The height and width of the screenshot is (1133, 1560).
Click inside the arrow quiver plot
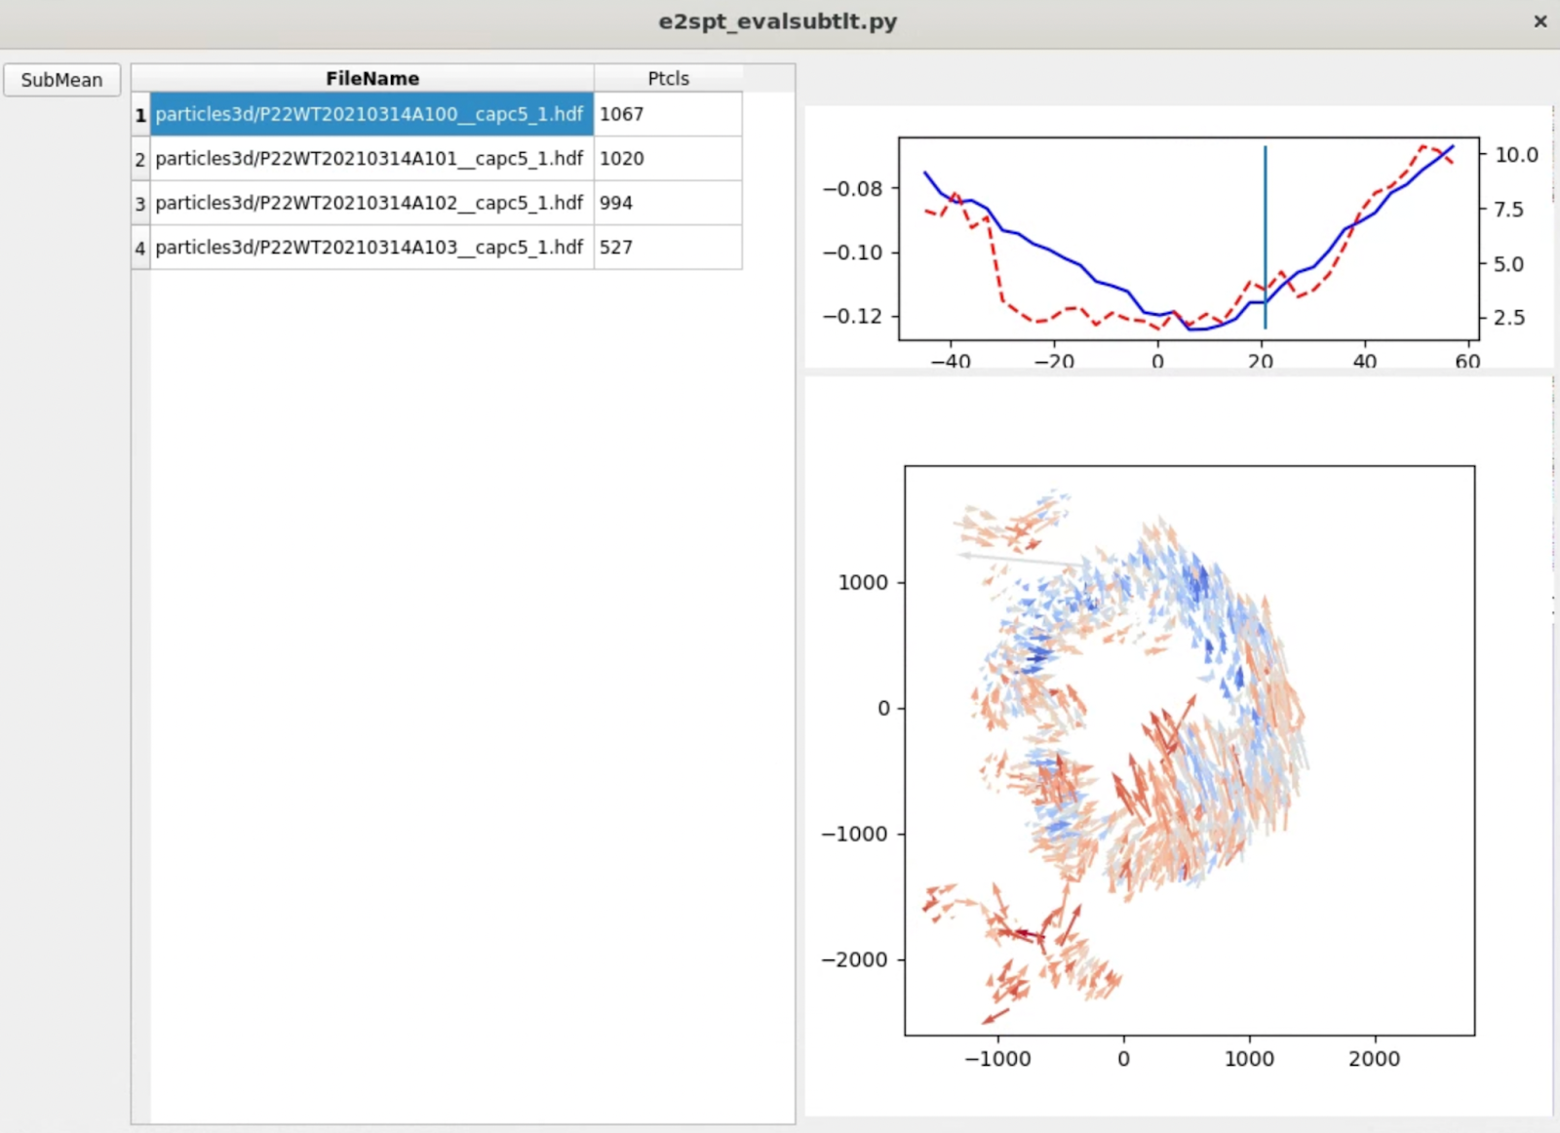pyautogui.click(x=1189, y=750)
